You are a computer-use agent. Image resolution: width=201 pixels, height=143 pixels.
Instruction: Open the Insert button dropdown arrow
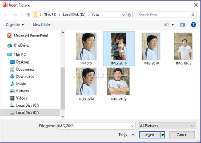tap(163, 135)
